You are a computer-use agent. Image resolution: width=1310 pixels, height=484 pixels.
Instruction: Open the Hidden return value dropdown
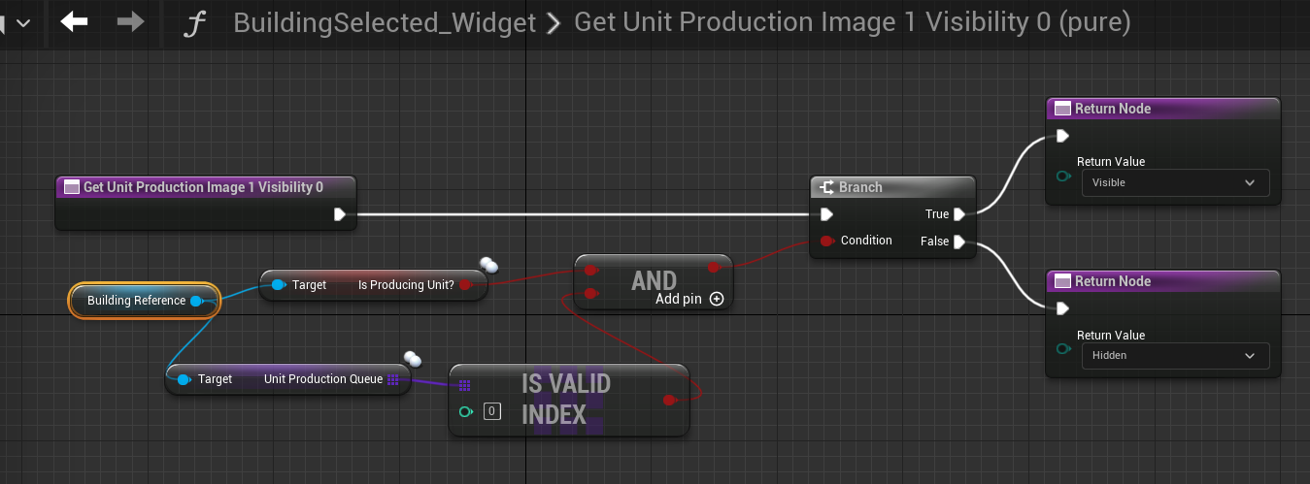pos(1175,356)
